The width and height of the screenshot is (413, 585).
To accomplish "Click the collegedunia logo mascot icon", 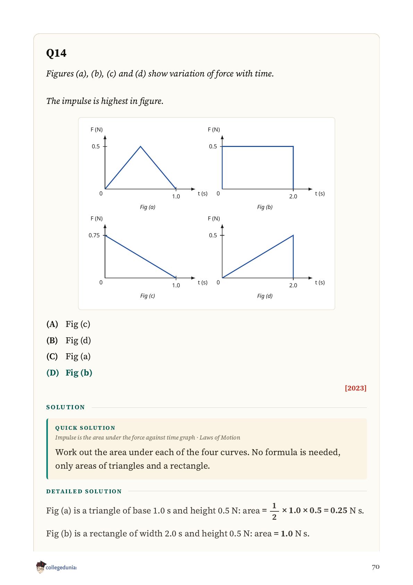I will pos(40,567).
